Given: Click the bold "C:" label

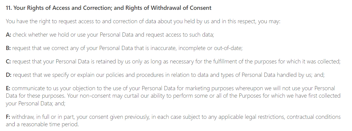Looking at the screenshot, I should (8, 62).
